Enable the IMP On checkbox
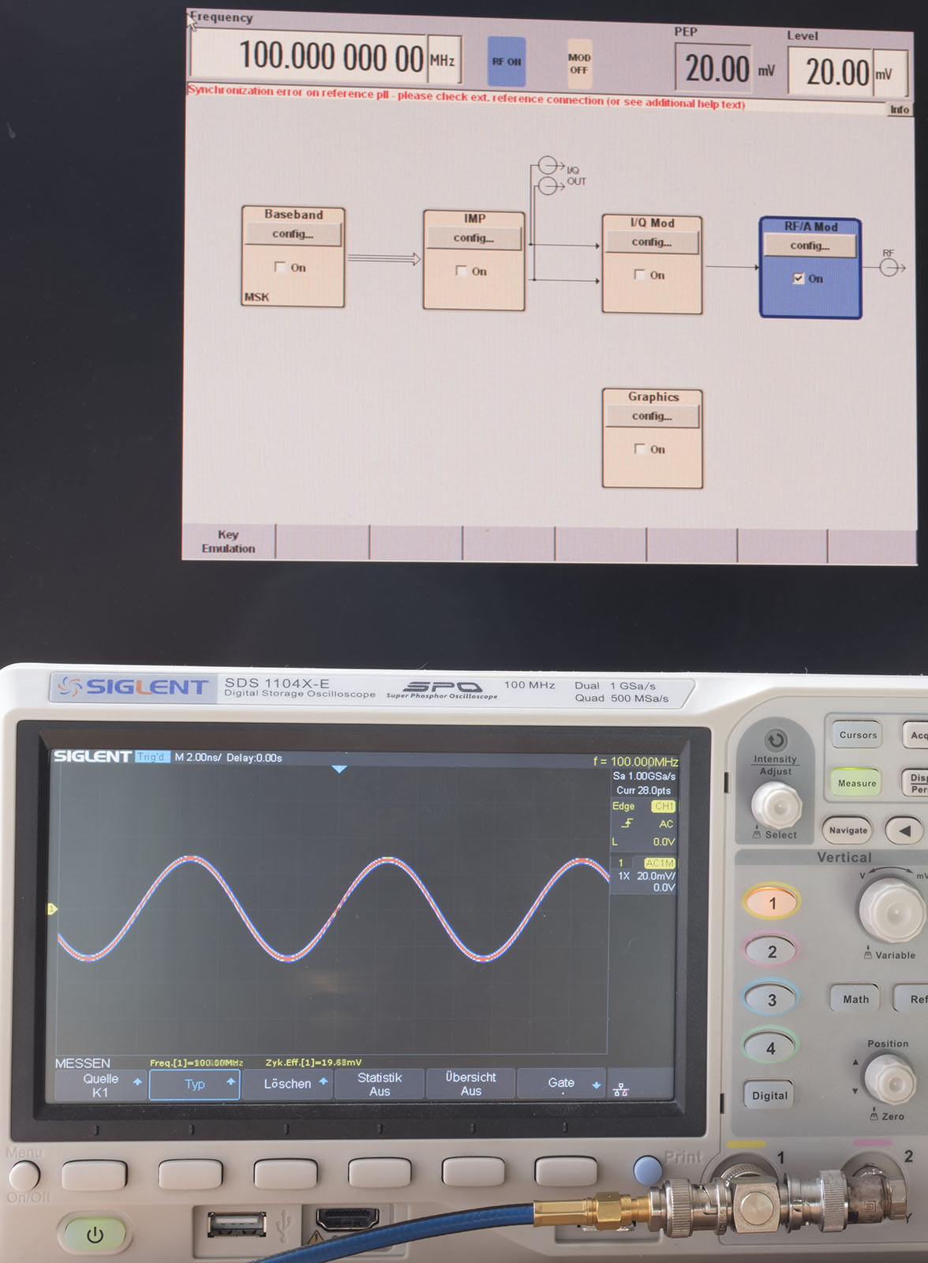The image size is (928, 1263). pyautogui.click(x=461, y=271)
